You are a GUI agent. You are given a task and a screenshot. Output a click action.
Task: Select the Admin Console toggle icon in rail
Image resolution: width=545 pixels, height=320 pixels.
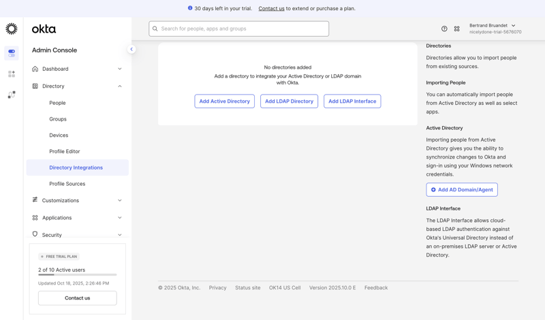(x=12, y=53)
